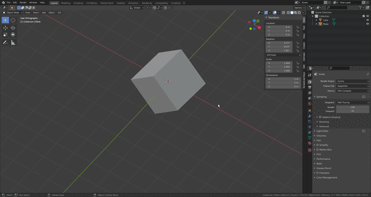
Task: Click the Options button
Action: click(x=299, y=8)
